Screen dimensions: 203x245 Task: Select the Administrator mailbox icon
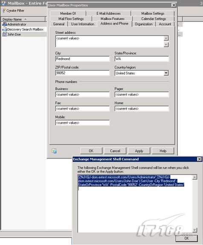coord(5,24)
